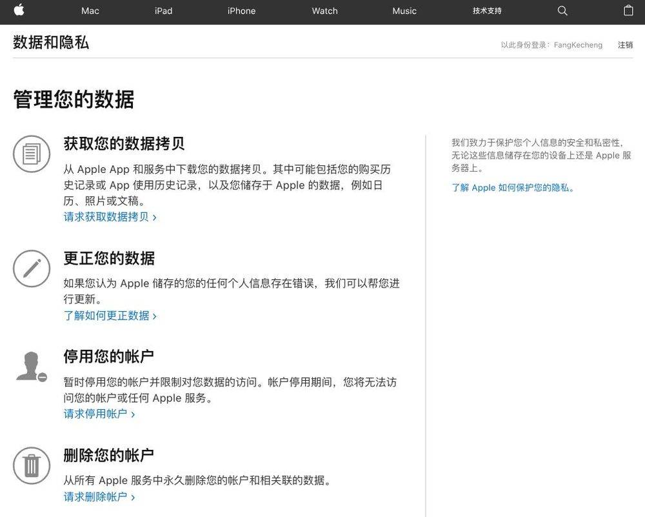Click the trash can icon beside 删除您的帐户
The image size is (645, 517).
point(32,465)
